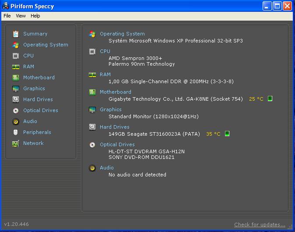Click the Motherboard heading in summary panel
This screenshot has width=295, height=232.
click(x=116, y=92)
